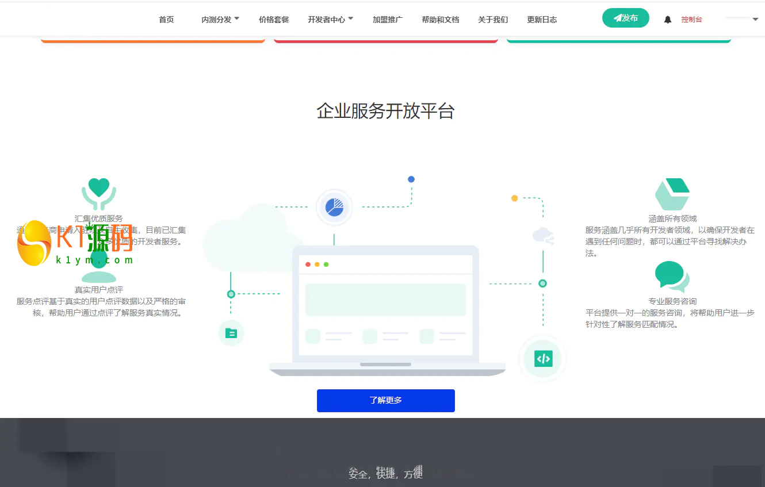Click the description starting 服务点评基于真实的用户点评
This screenshot has height=487, width=765.
click(101, 307)
